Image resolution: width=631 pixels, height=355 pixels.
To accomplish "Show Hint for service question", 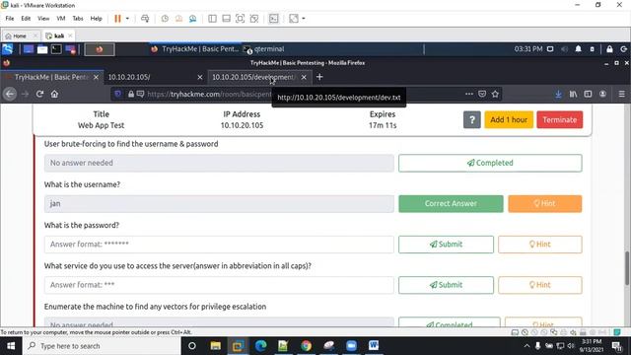I will pos(540,285).
